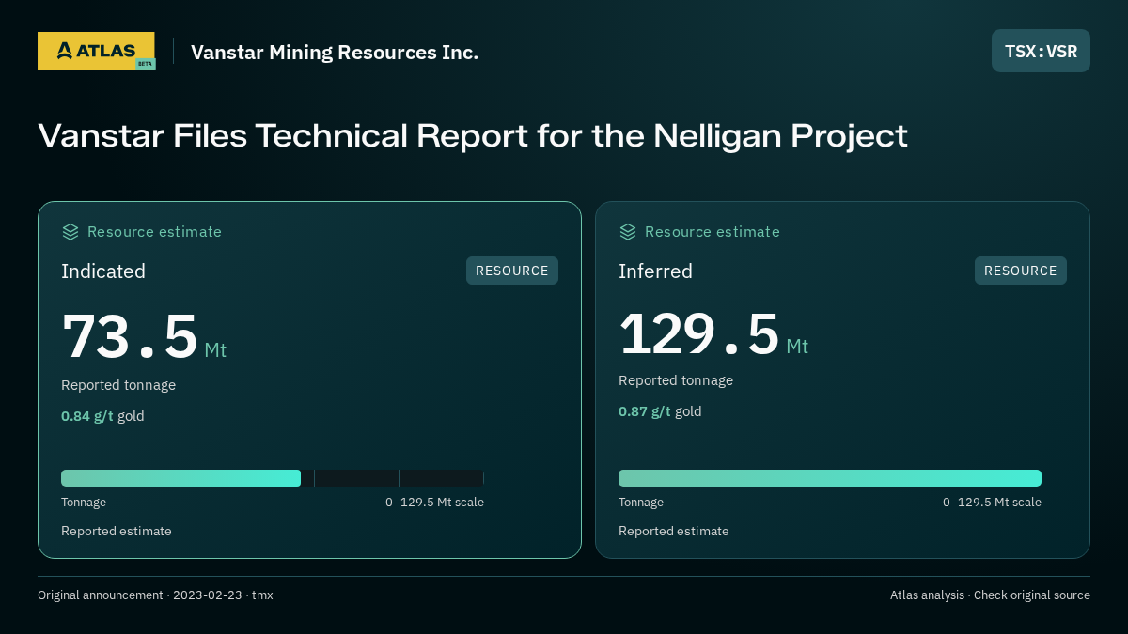Click Atlas analysis Check original source text
1128x634 pixels.
pyautogui.click(x=990, y=595)
